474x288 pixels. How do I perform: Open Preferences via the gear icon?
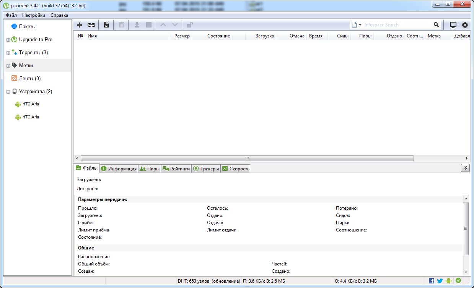pos(465,25)
